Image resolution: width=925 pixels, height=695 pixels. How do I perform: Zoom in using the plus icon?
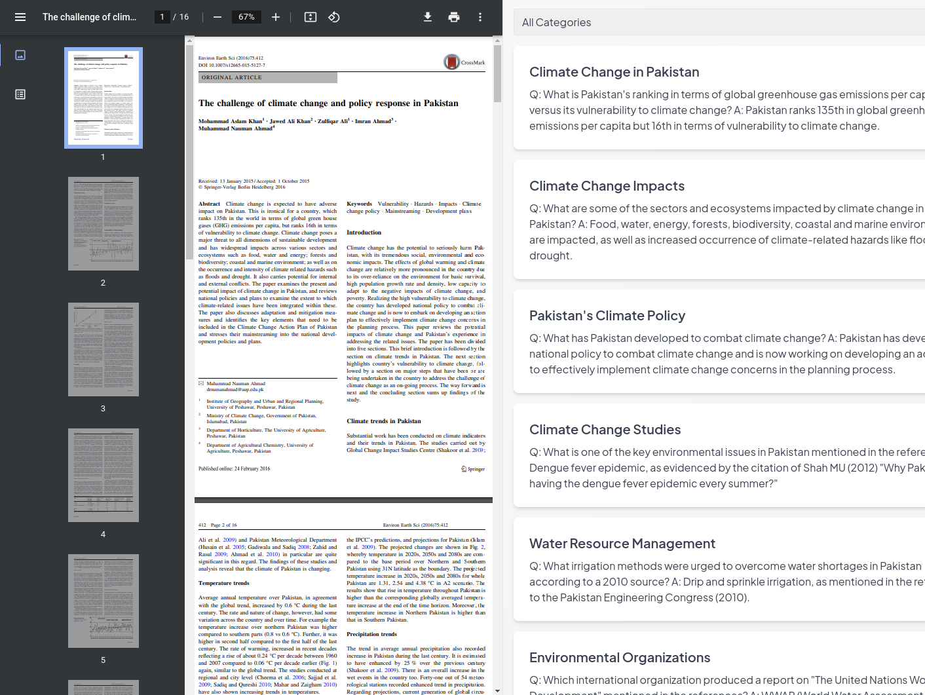click(x=276, y=17)
